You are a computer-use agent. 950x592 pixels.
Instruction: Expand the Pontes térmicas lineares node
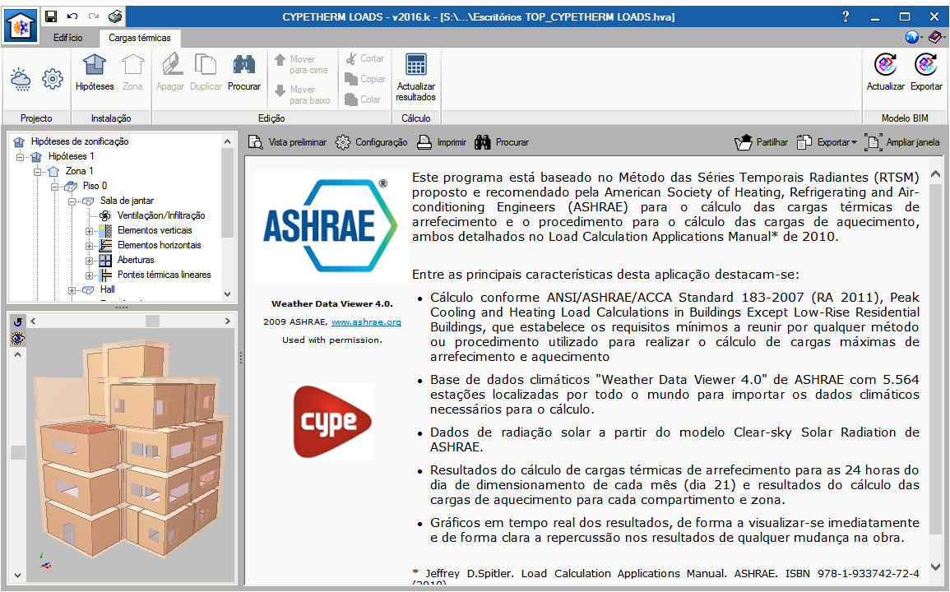pyautogui.click(x=89, y=275)
